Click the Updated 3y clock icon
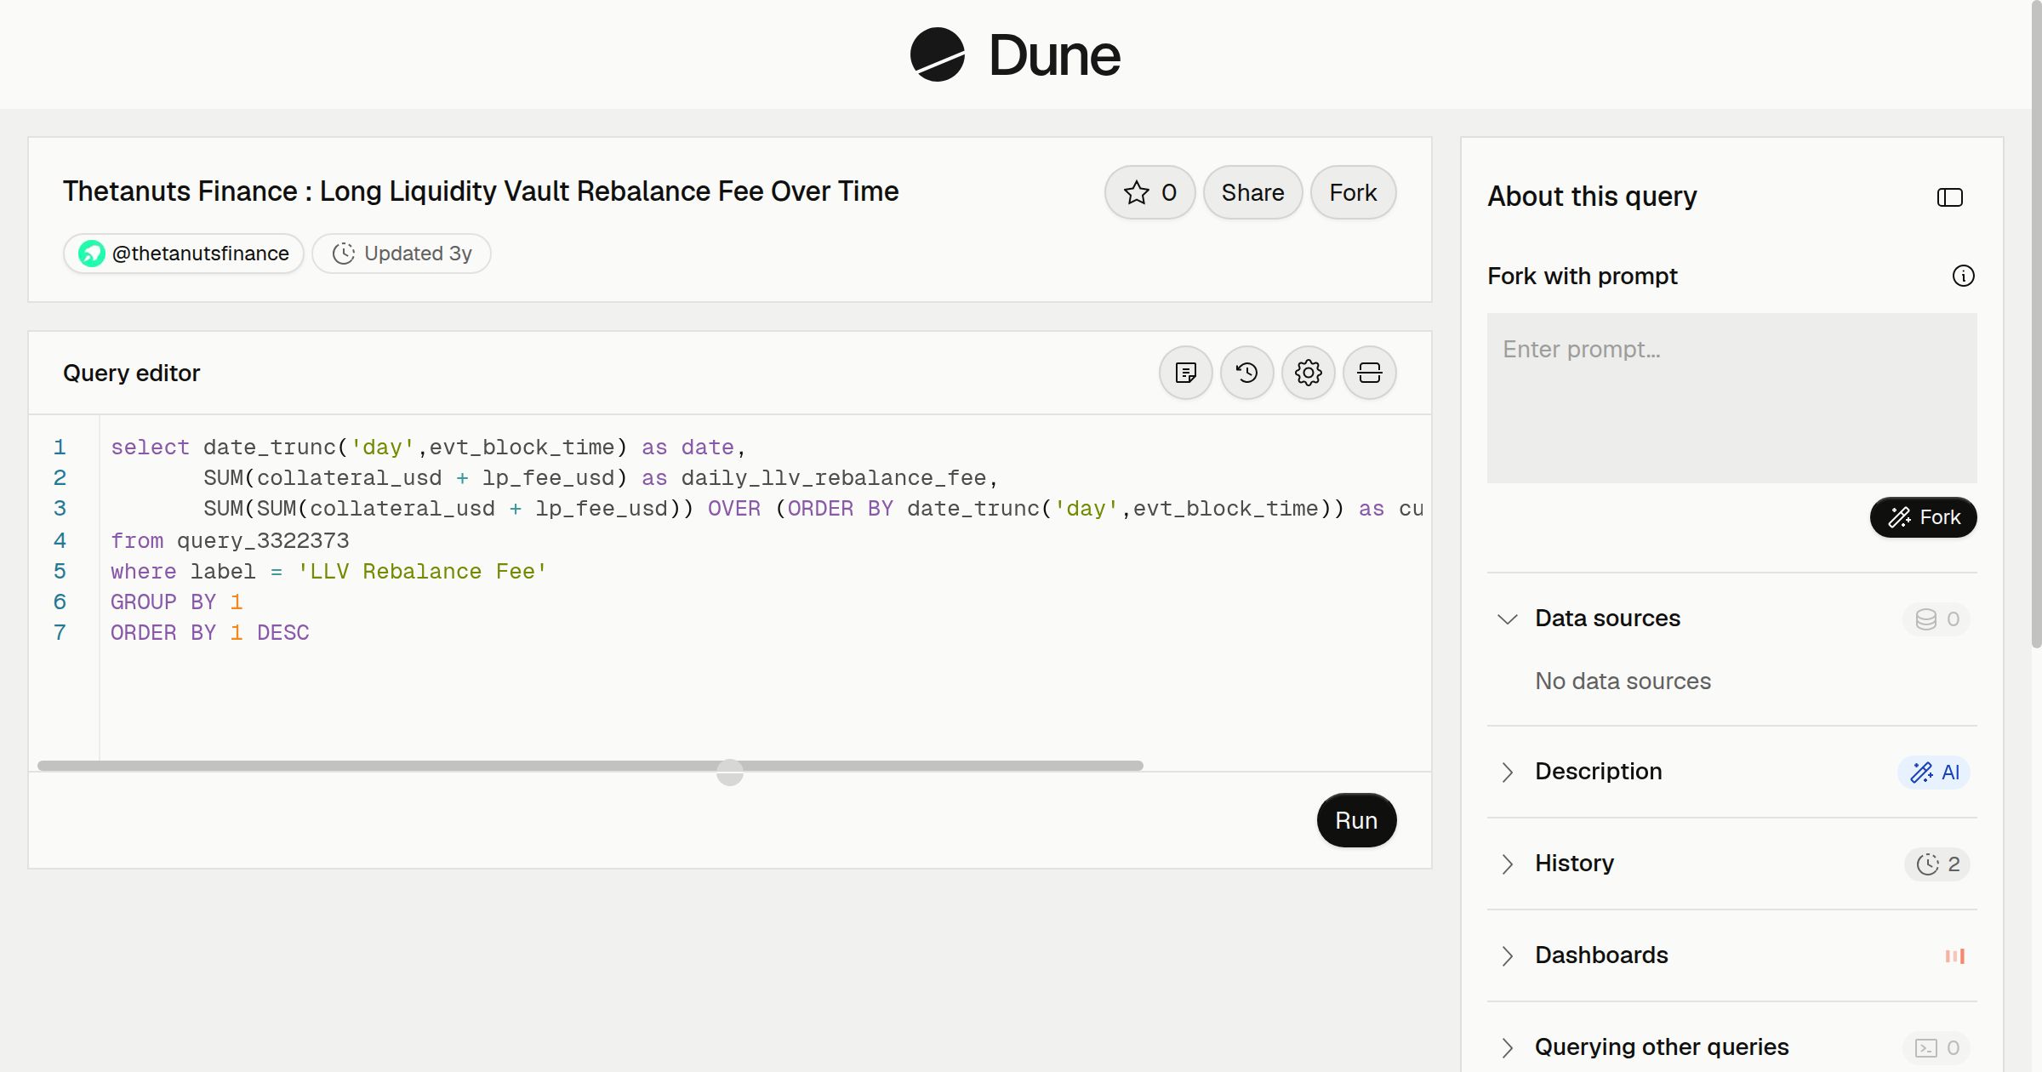The width and height of the screenshot is (2042, 1072). coord(343,254)
